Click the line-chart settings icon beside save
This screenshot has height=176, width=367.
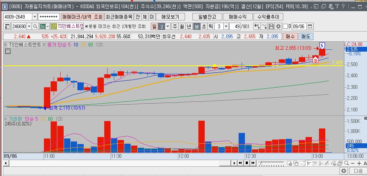click(264, 26)
